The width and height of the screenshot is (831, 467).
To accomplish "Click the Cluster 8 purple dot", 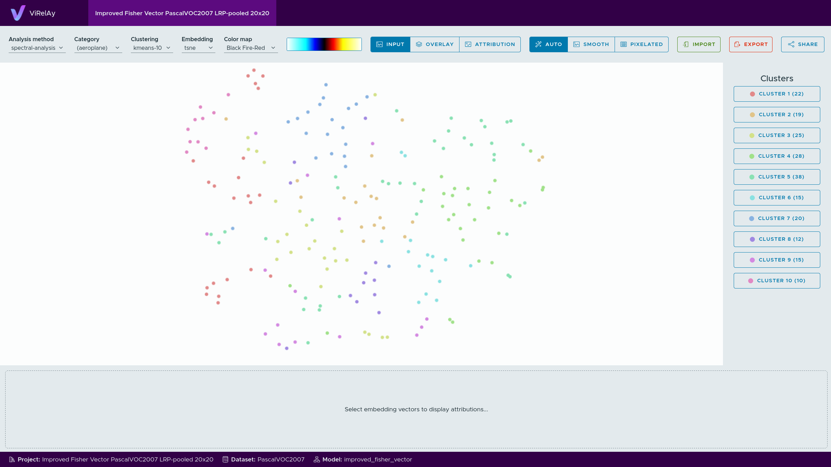I will tap(752, 239).
